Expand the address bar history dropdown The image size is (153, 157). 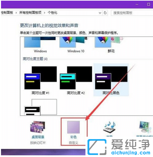click(x=100, y=13)
